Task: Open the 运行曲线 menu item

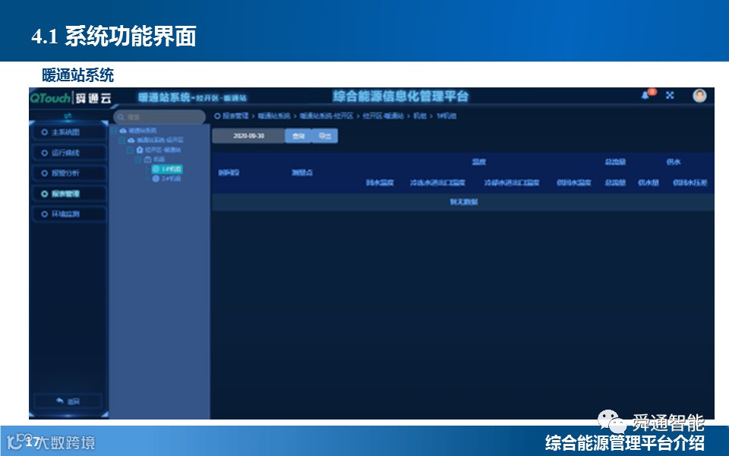Action: [x=69, y=153]
